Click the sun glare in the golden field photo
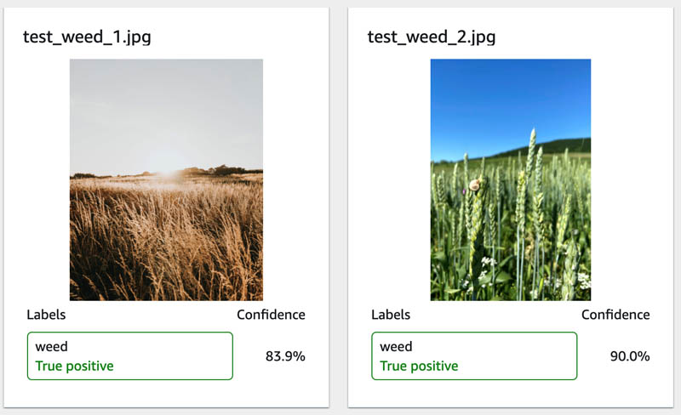 click(x=168, y=173)
